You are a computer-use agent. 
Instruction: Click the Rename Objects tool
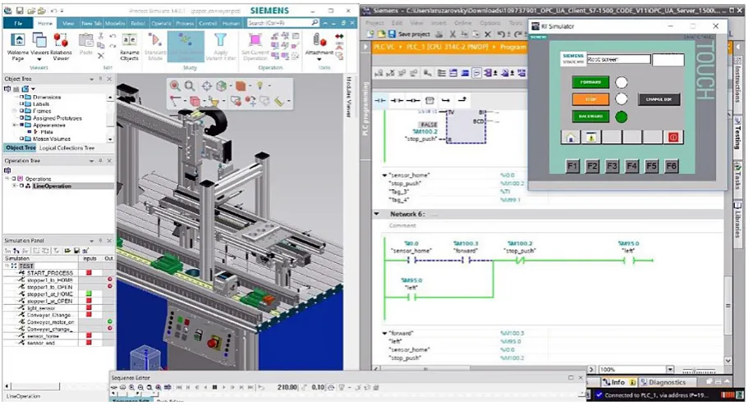[x=129, y=46]
